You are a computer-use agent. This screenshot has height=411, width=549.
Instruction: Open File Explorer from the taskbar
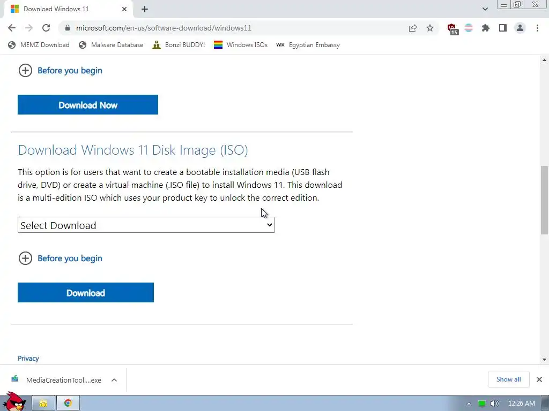[x=43, y=404]
